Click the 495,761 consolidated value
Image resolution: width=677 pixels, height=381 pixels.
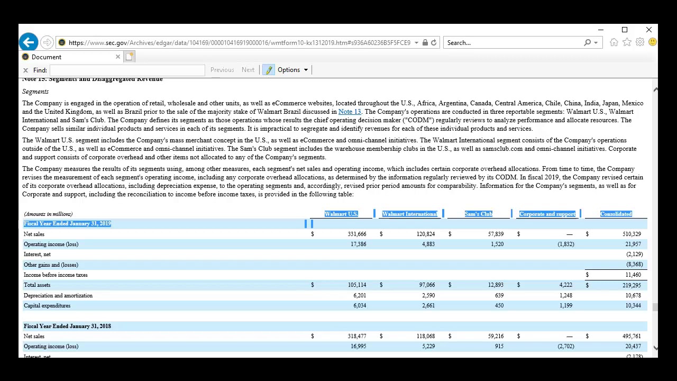pyautogui.click(x=632, y=336)
